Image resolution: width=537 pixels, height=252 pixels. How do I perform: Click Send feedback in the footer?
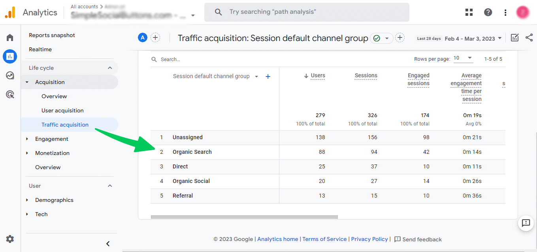tap(422, 239)
